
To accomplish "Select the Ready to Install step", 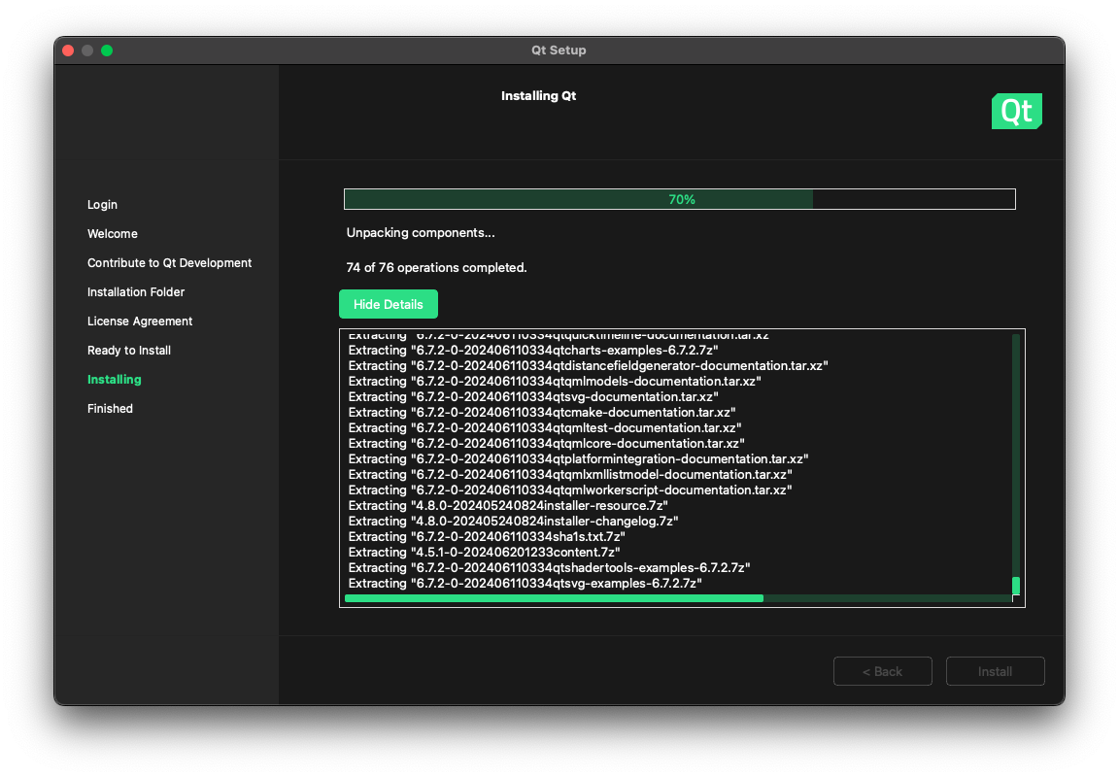I will pos(129,351).
